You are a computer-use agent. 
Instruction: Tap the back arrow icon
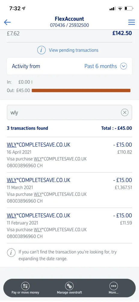point(7,22)
